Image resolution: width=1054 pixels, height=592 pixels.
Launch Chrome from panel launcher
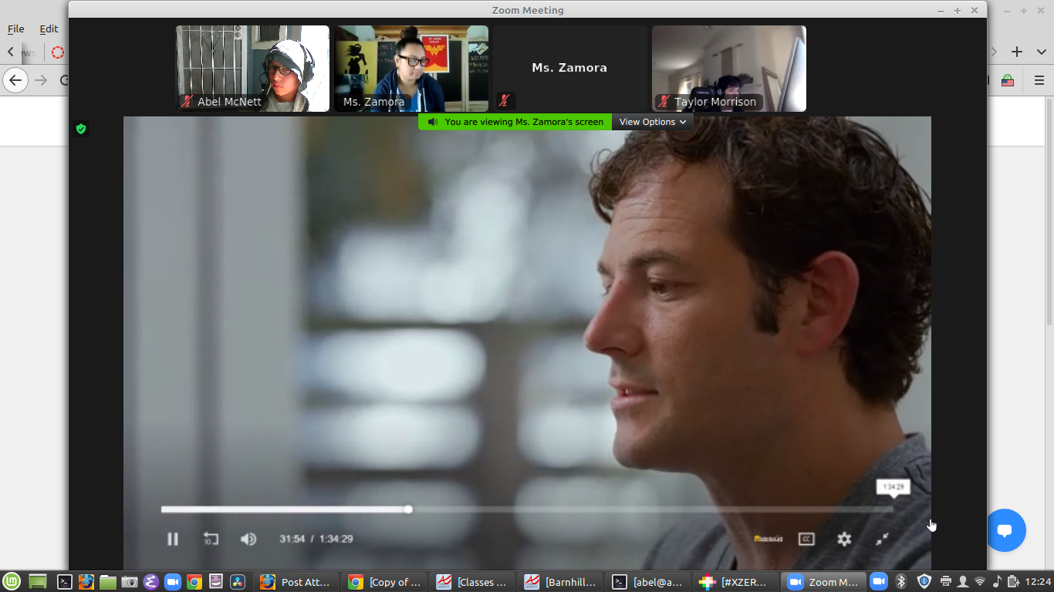tap(194, 582)
